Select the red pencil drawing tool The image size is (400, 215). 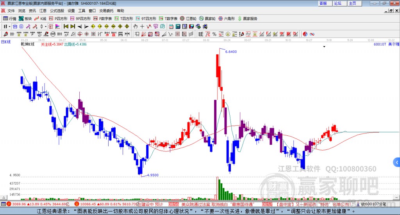(x=5, y=34)
